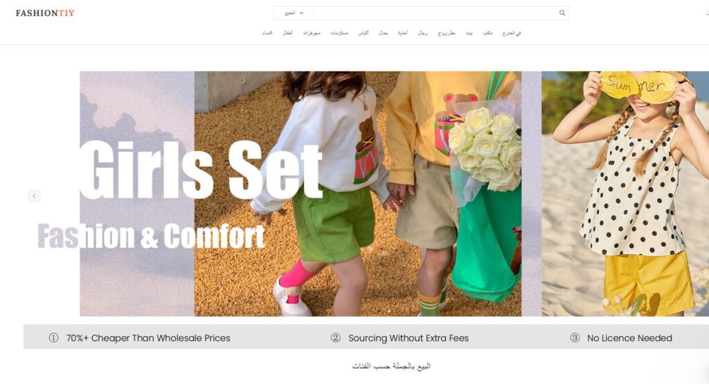
Task: Click the search magnifier icon
Action: click(x=562, y=13)
